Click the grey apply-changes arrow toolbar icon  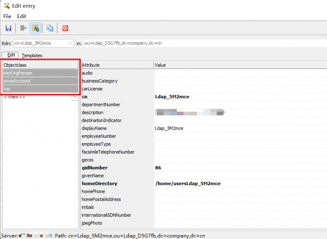click(x=23, y=28)
